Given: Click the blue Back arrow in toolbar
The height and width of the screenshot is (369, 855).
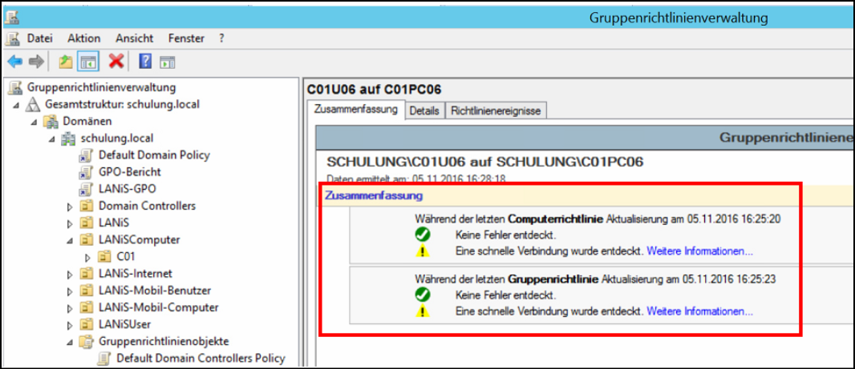Looking at the screenshot, I should tap(14, 62).
